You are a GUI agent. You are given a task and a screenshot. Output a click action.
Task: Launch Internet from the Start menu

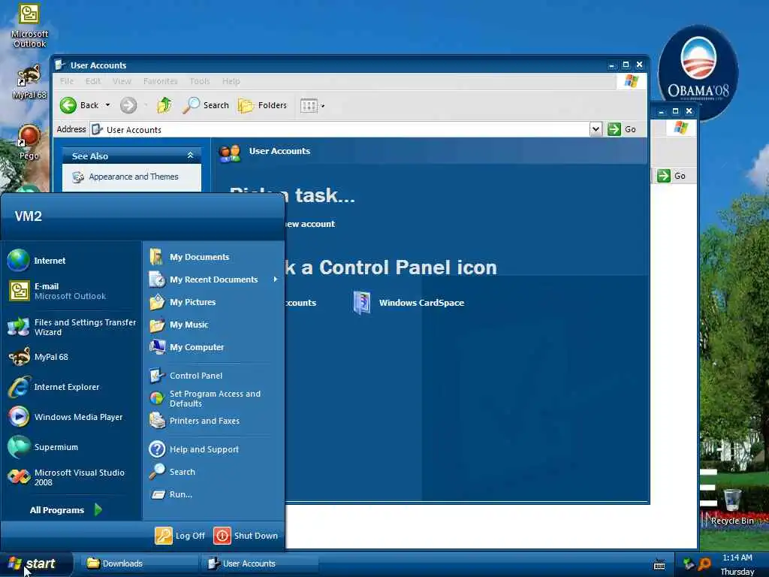click(x=71, y=261)
